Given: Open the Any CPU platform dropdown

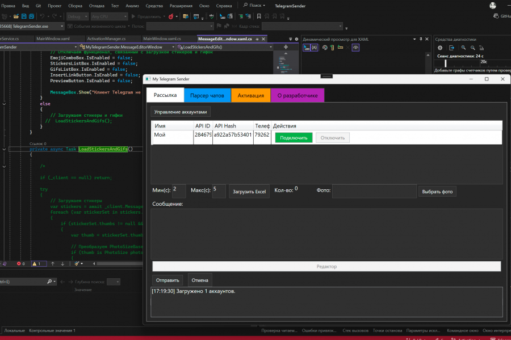Looking at the screenshot, I should 109,16.
